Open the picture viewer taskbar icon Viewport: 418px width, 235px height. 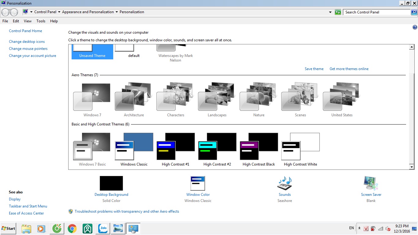[118, 229]
